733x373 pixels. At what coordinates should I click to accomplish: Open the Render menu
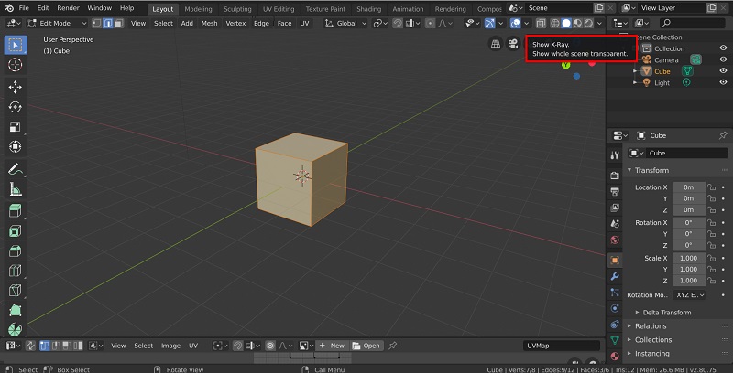[x=68, y=8]
